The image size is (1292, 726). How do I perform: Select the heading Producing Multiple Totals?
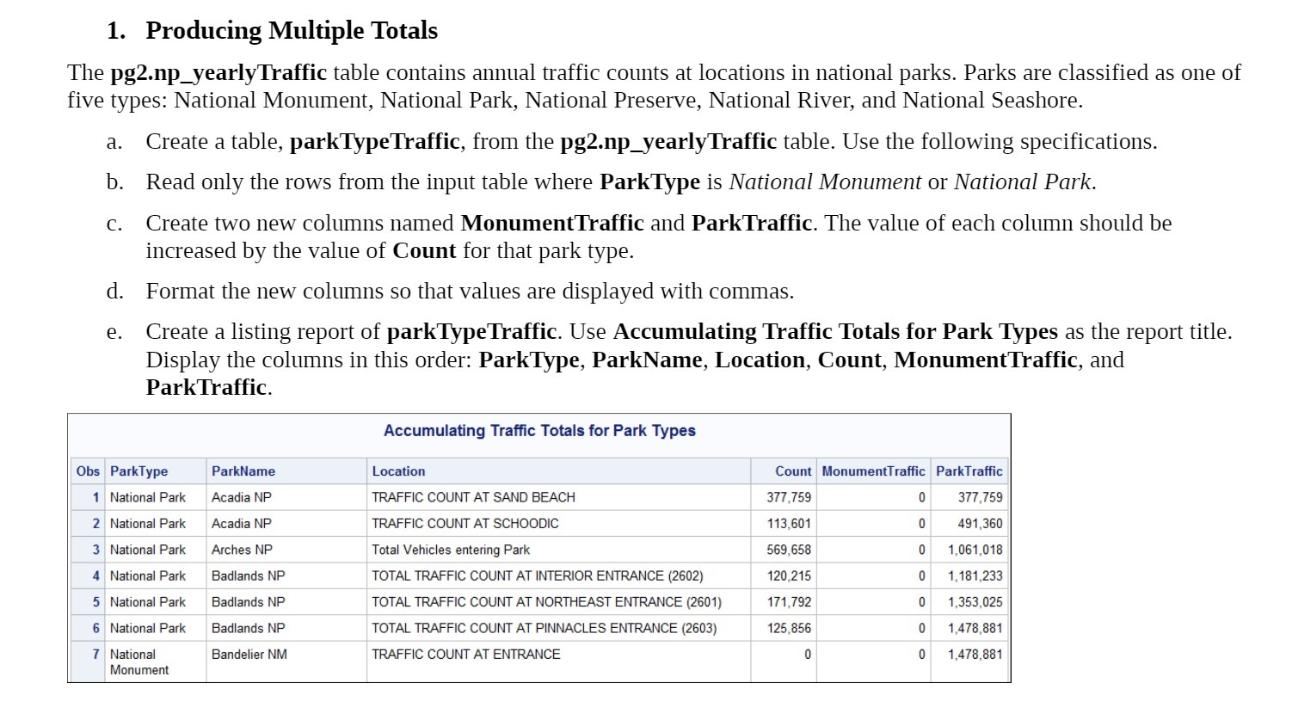[x=291, y=30]
